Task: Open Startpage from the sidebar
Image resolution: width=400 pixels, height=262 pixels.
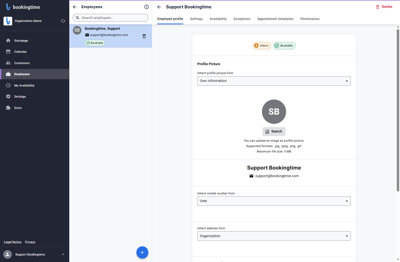Action: (34, 41)
